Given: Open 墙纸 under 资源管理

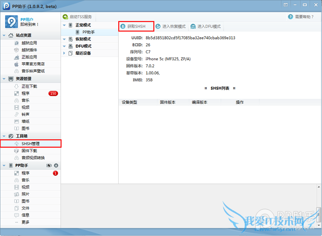Looking at the screenshot, I should [x=30, y=121].
